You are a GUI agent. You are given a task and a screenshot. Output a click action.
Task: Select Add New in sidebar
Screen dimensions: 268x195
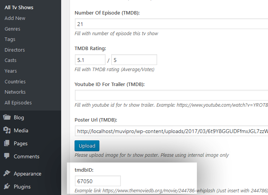point(15,18)
